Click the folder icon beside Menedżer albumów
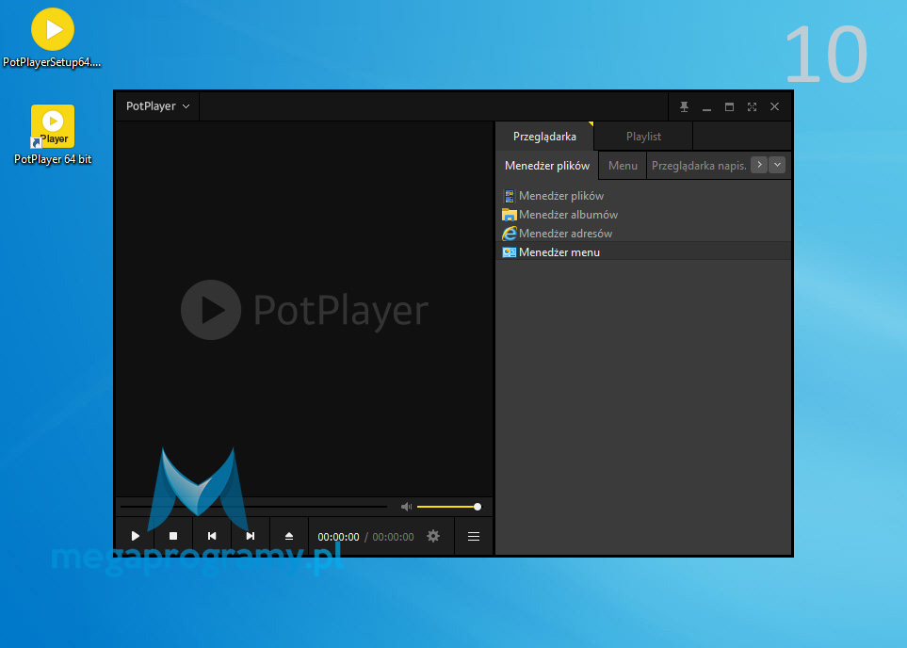This screenshot has height=648, width=907. click(x=509, y=215)
